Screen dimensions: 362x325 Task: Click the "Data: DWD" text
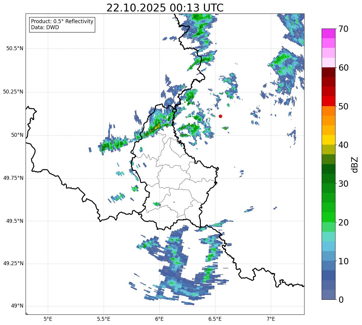45,28
